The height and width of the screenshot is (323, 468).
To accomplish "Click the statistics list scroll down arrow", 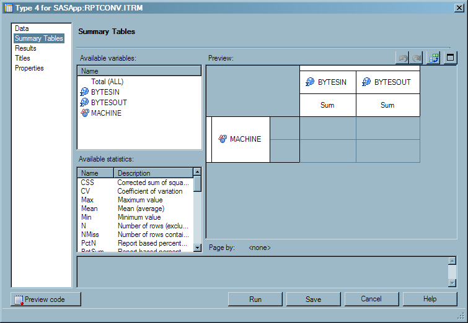I will coord(197,248).
